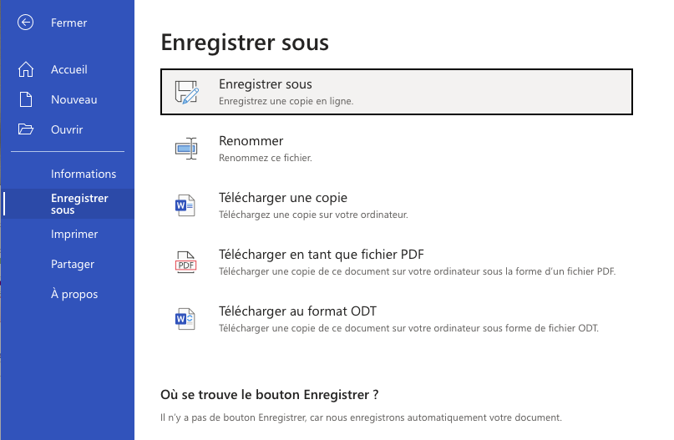Viewport: 674px width, 440px height.
Task: Select Renommer ce fichier option
Action: pos(397,149)
